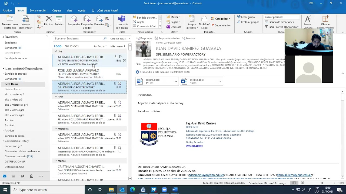Image resolution: width=346 pixels, height=194 pixels.
Task: Open the Carpeta actual search scope dropdown
Action: pyautogui.click(x=120, y=39)
